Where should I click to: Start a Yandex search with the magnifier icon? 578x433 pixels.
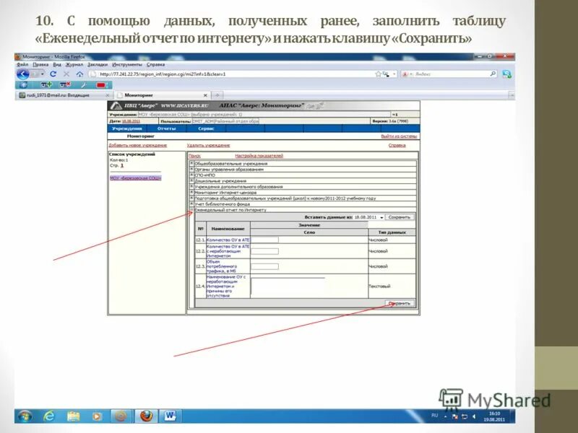(x=493, y=73)
